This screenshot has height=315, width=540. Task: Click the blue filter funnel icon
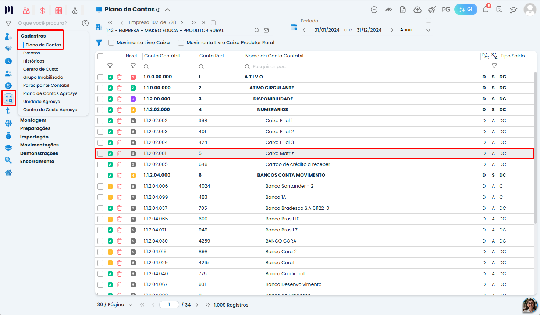[x=99, y=43]
